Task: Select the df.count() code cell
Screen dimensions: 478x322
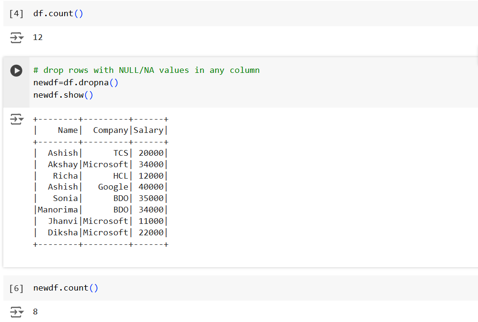Action: 58,13
